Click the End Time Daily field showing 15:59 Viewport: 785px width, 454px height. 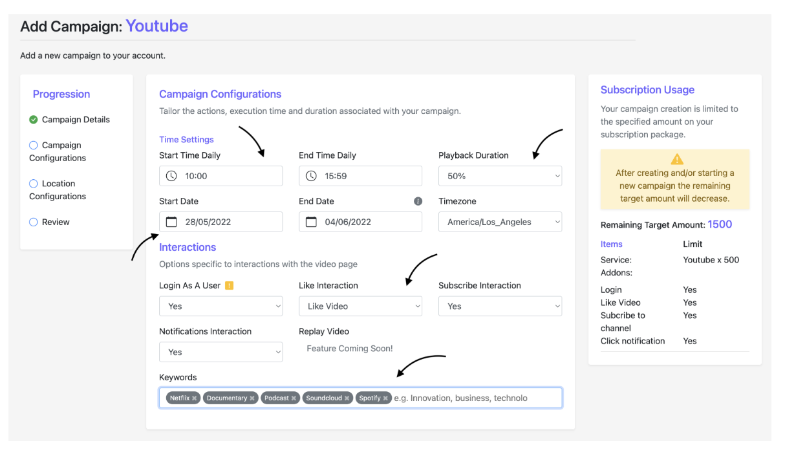(360, 176)
